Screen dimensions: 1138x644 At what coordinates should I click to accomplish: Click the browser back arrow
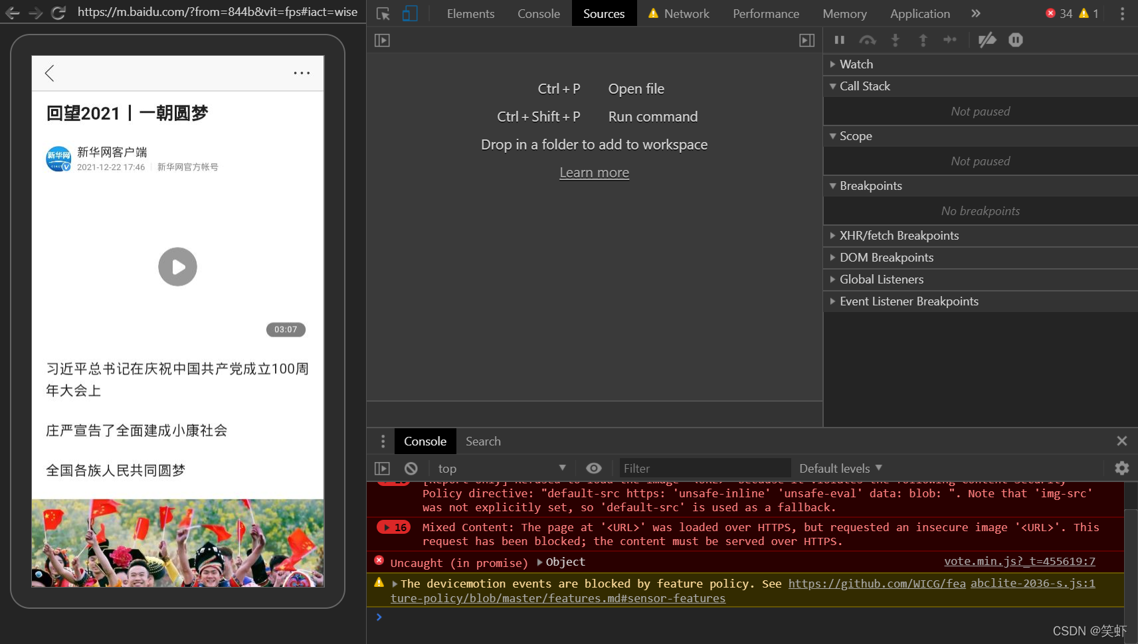point(13,12)
